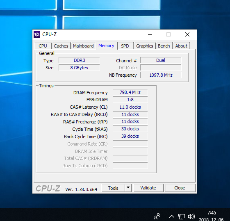Open the People icon in the taskbar
The image size is (230, 221).
[157, 216]
